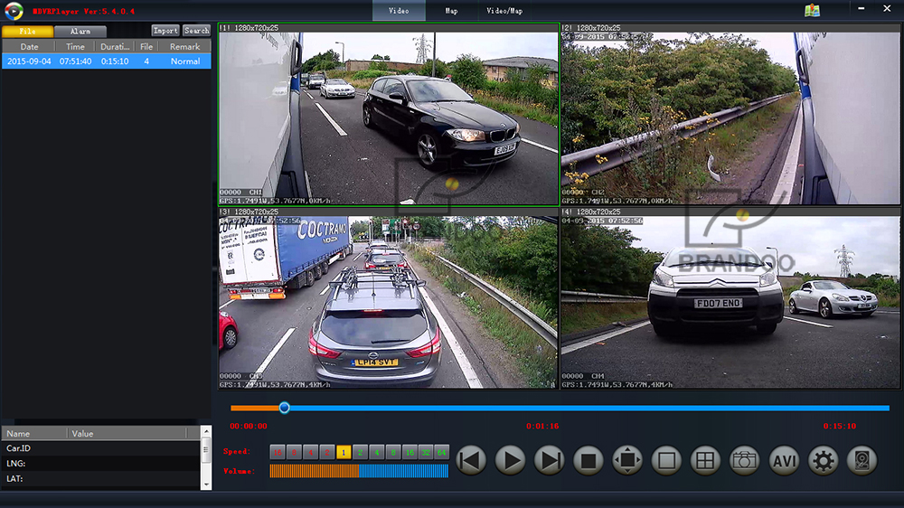Switch to single-window view layout
The width and height of the screenshot is (904, 508).
[x=666, y=460]
